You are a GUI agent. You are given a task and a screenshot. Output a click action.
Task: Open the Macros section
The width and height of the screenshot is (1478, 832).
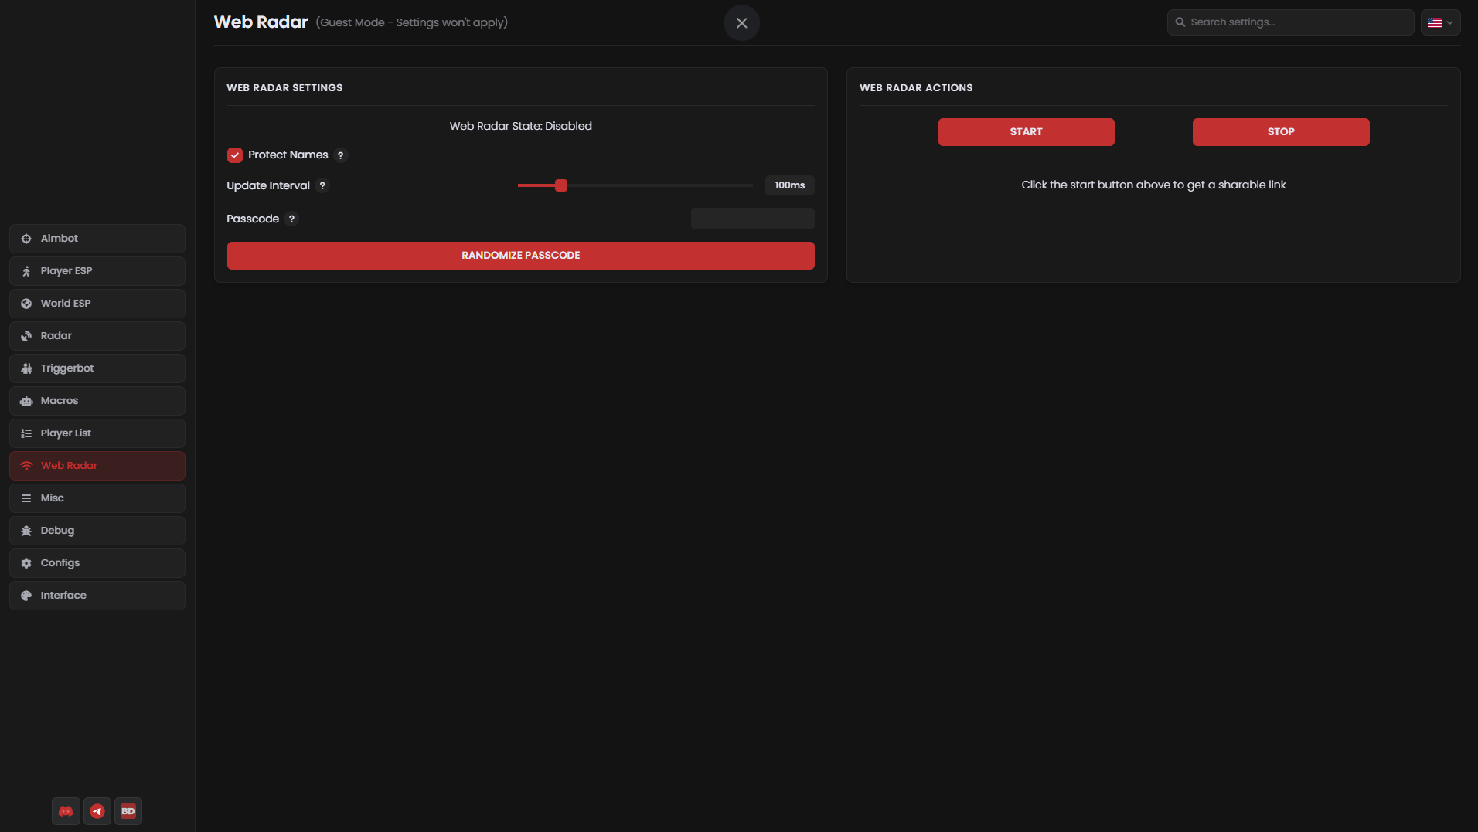[x=97, y=401]
